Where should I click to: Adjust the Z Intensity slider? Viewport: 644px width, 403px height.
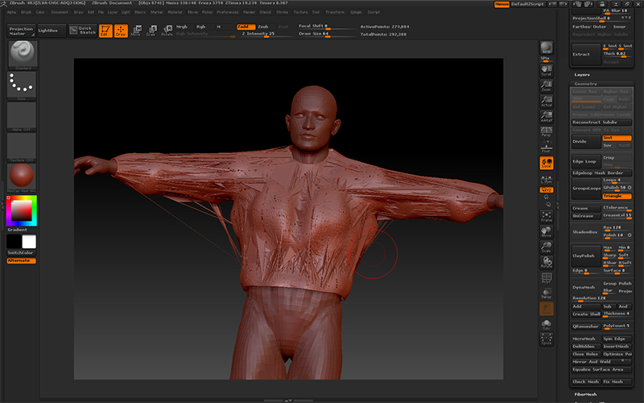click(x=266, y=34)
